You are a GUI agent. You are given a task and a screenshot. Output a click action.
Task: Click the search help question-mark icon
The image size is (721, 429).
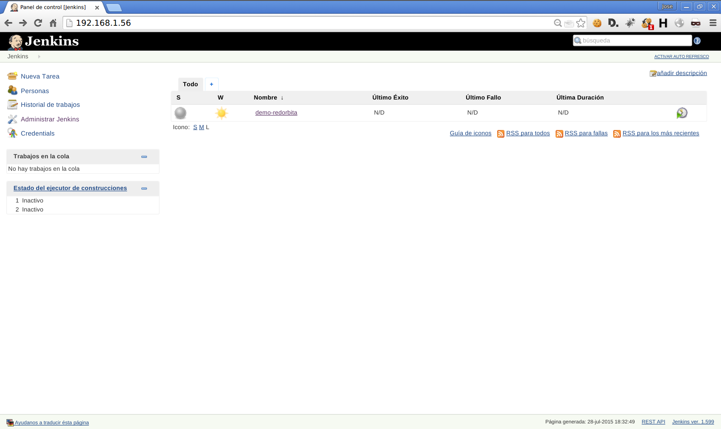pyautogui.click(x=697, y=41)
